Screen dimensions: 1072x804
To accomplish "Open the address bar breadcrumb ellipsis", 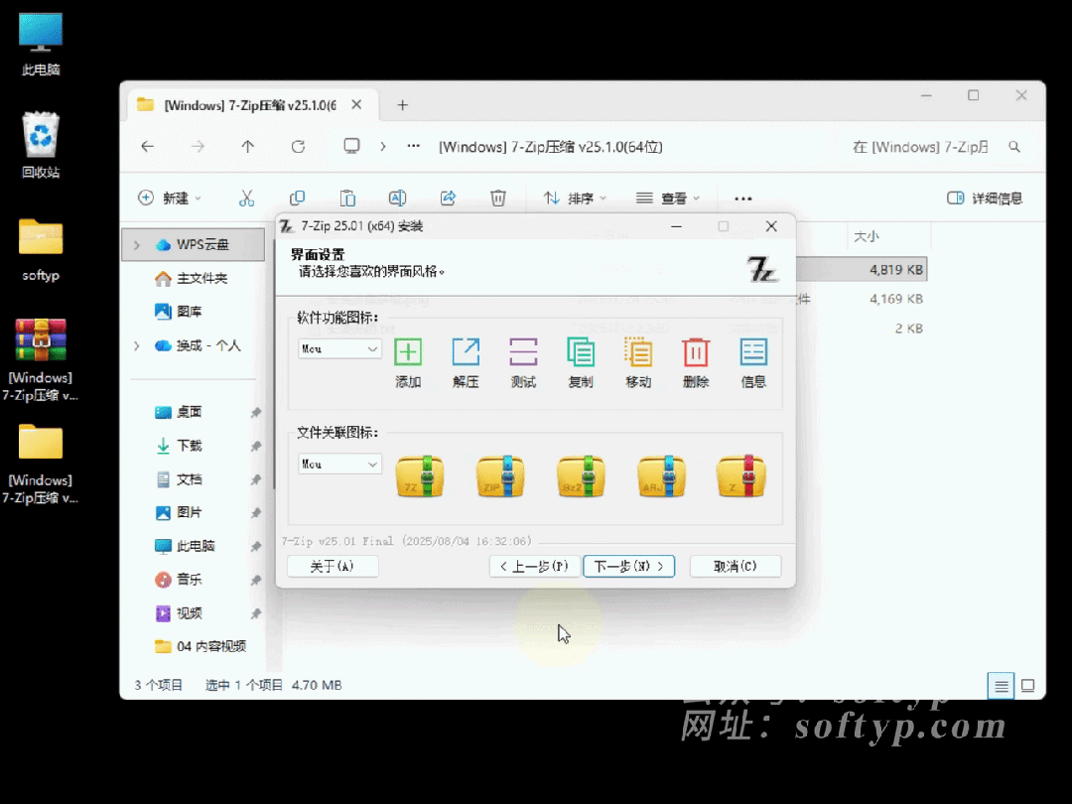I will pos(414,146).
